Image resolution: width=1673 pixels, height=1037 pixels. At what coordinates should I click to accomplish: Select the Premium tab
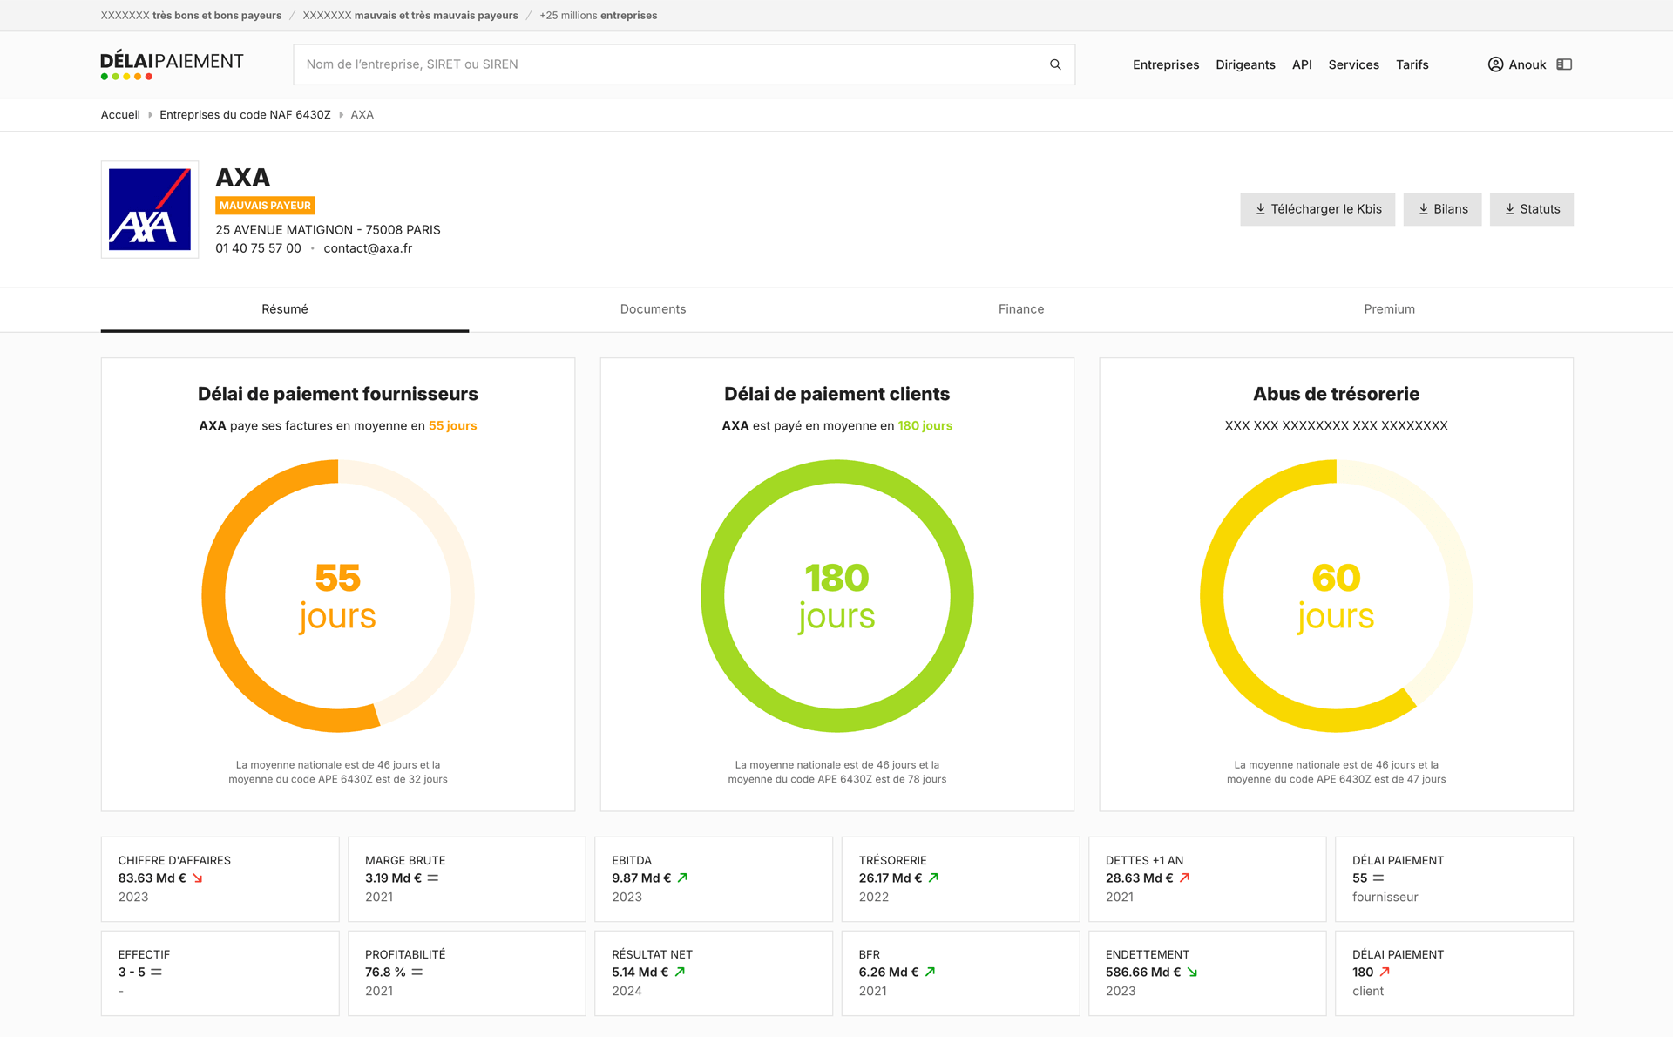click(1389, 309)
